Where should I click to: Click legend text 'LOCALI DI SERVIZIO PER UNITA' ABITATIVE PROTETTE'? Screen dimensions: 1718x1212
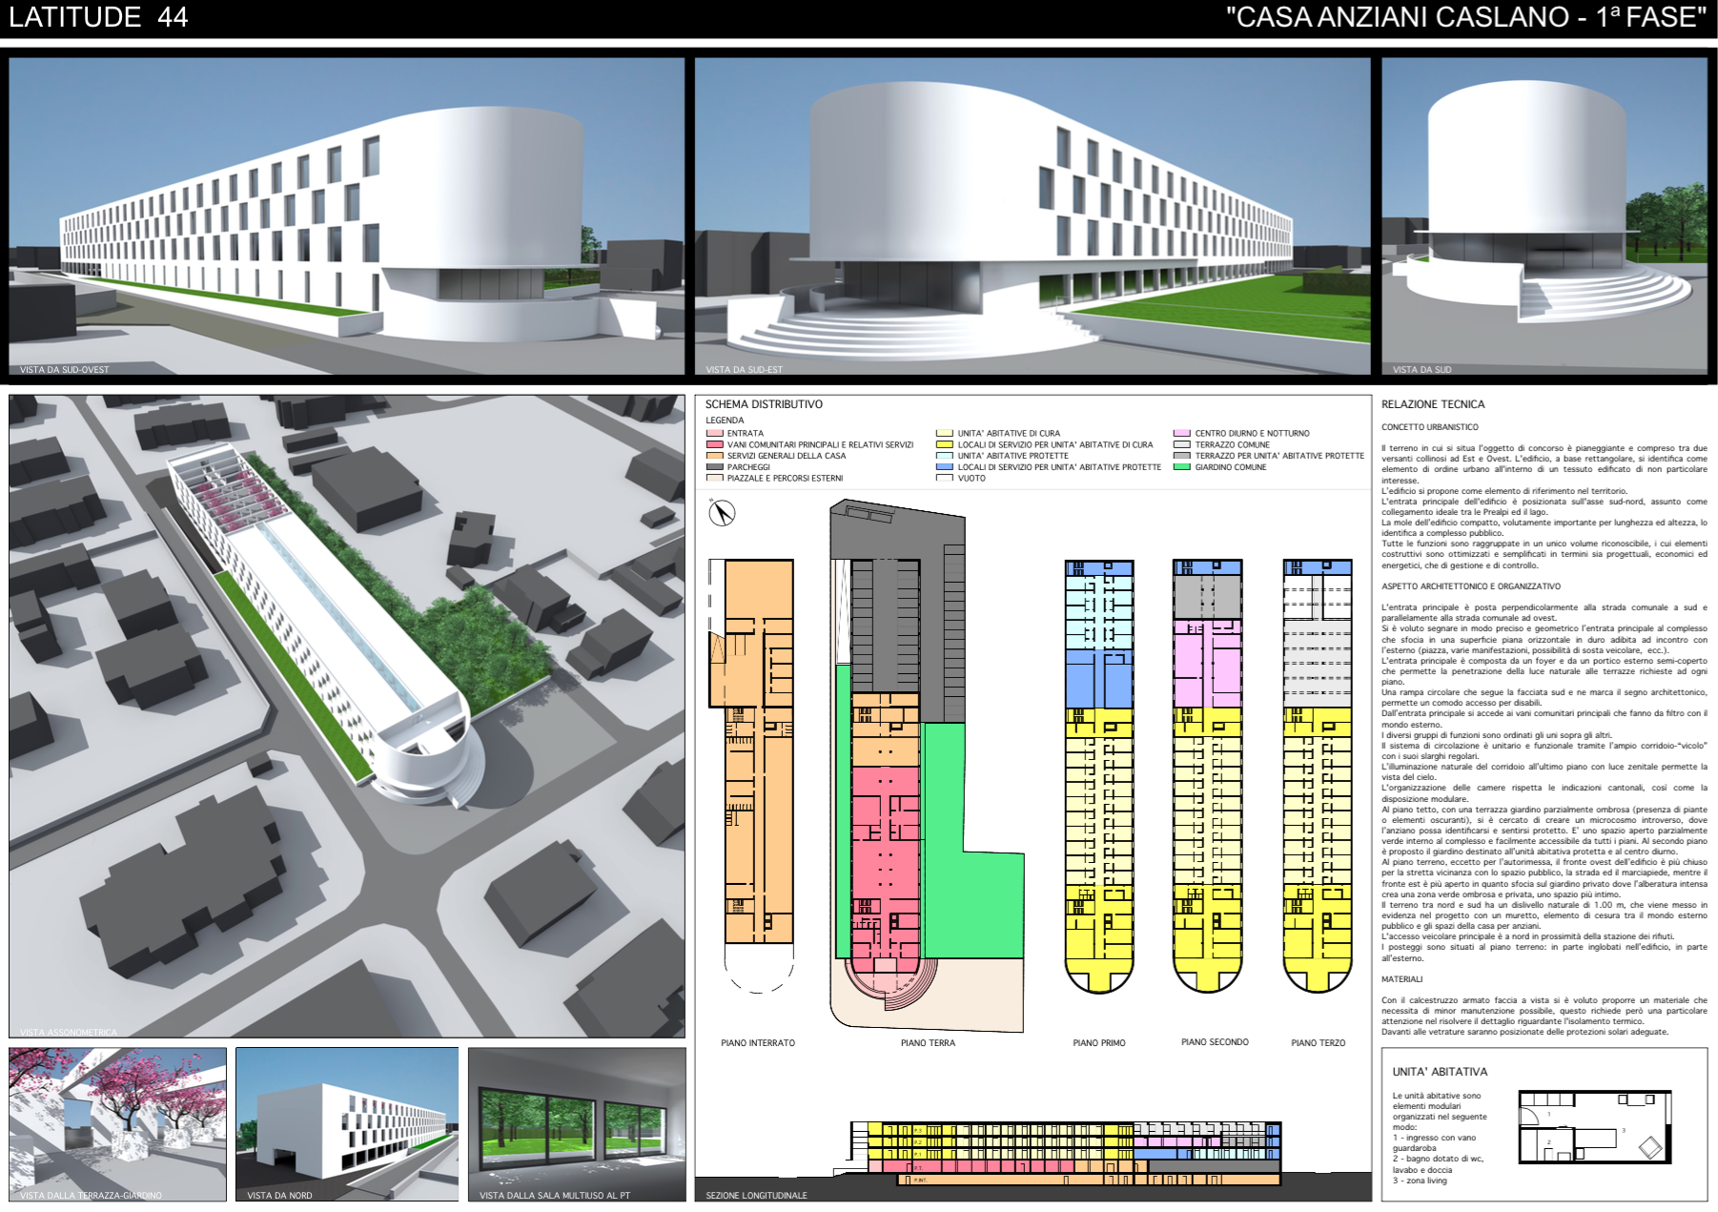[x=1059, y=467]
